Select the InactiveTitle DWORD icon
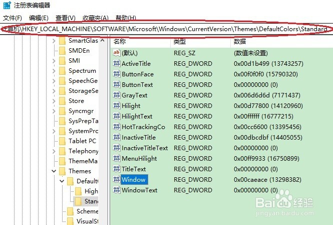This screenshot has width=333, height=225. (117, 137)
